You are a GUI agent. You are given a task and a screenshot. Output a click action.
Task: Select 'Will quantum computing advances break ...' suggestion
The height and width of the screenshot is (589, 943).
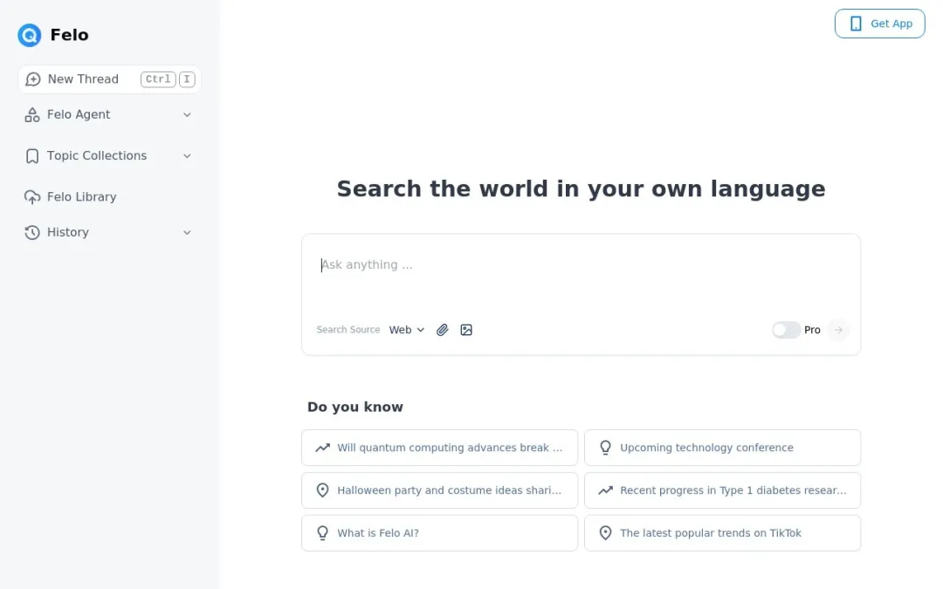pos(439,448)
